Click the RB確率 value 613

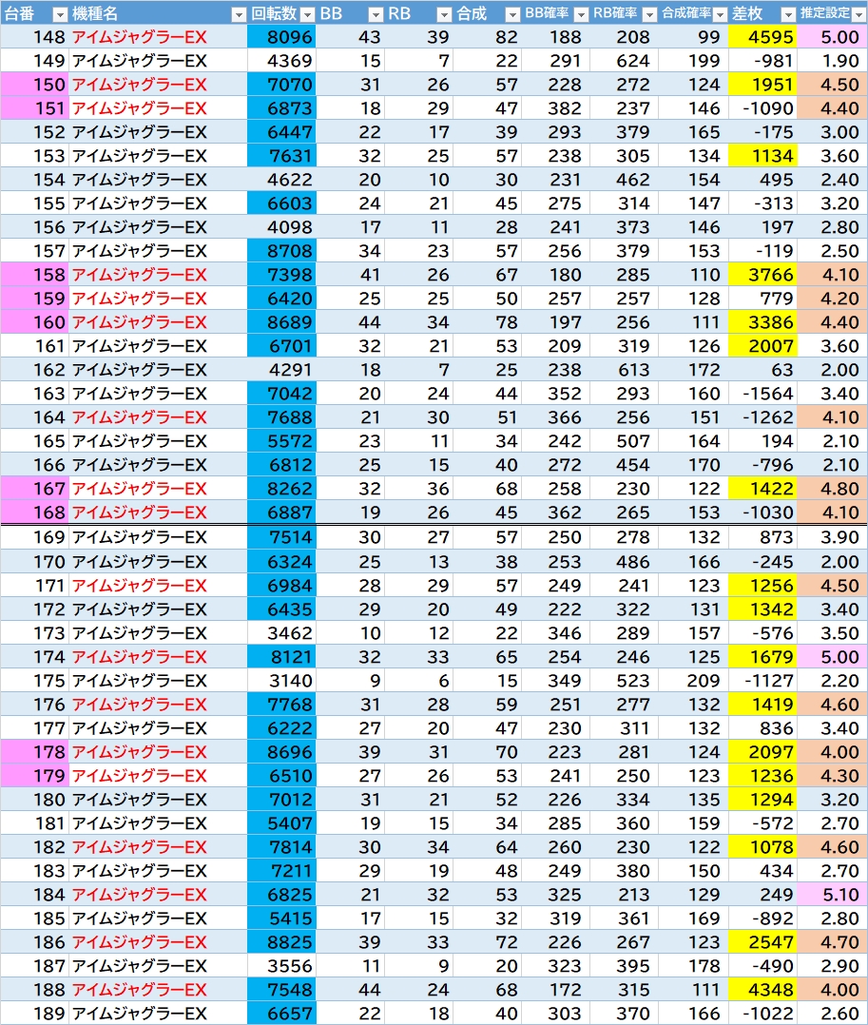(x=624, y=370)
